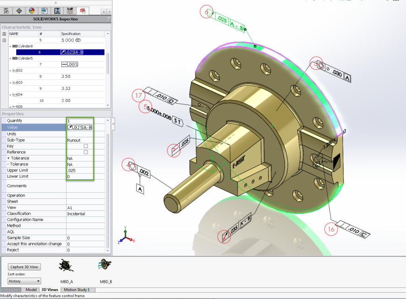Enable the Reference checkbox
Image resolution: width=406 pixels, height=299 pixels.
coord(86,152)
